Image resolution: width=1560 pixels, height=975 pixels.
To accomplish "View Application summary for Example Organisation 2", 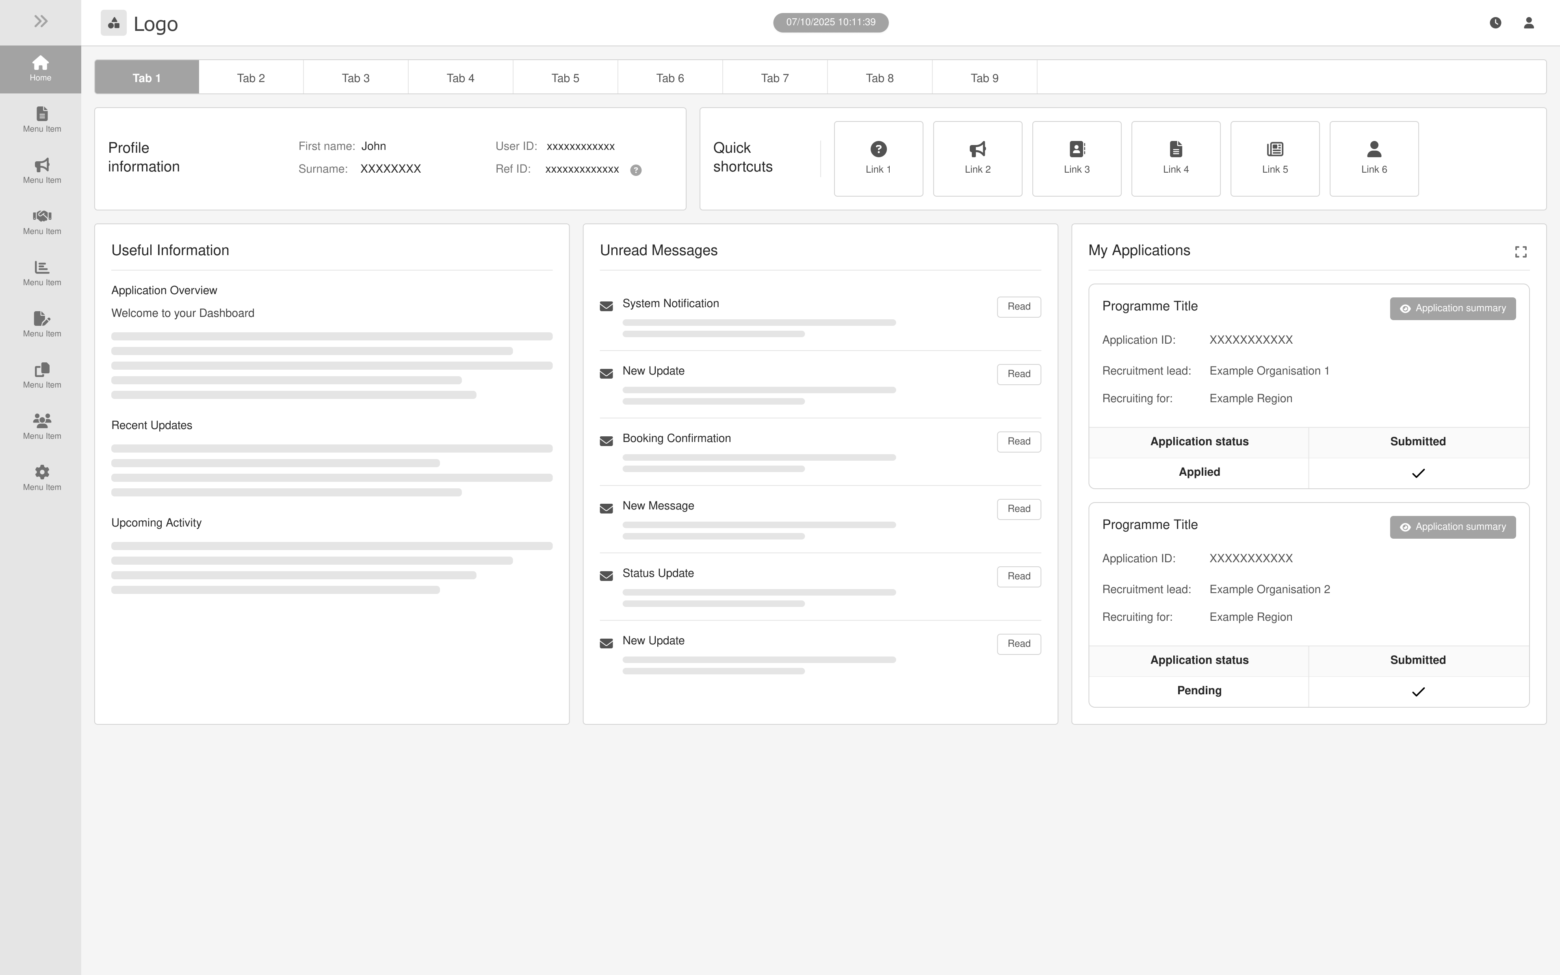I will tap(1452, 527).
